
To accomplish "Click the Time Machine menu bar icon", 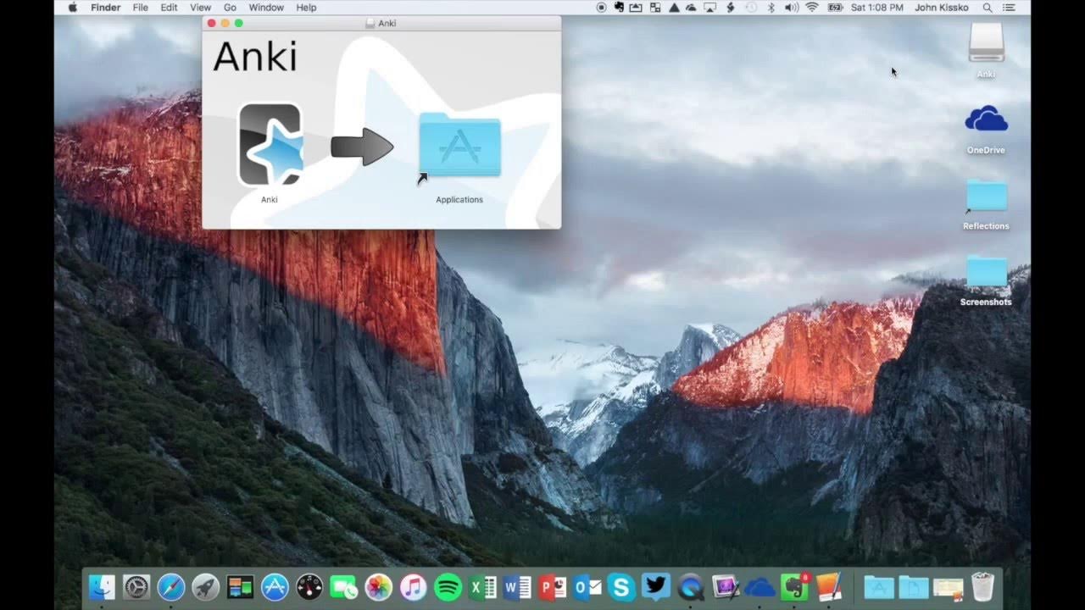I will (750, 8).
